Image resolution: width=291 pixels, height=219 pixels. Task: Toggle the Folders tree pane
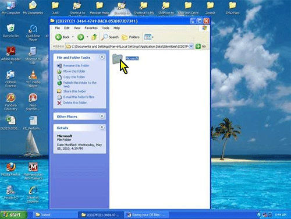point(130,37)
